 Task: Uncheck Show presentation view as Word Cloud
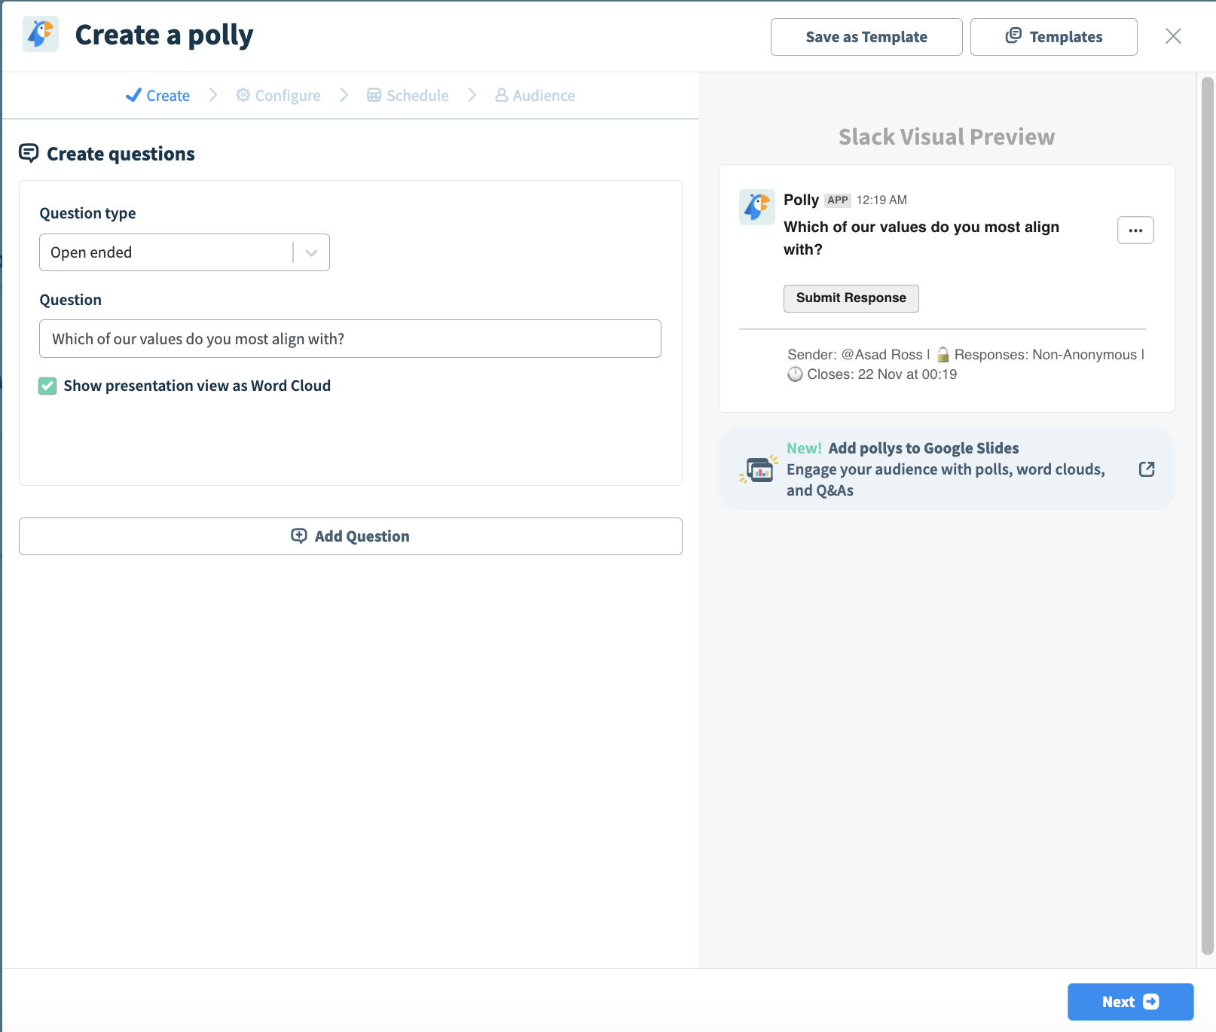(47, 386)
